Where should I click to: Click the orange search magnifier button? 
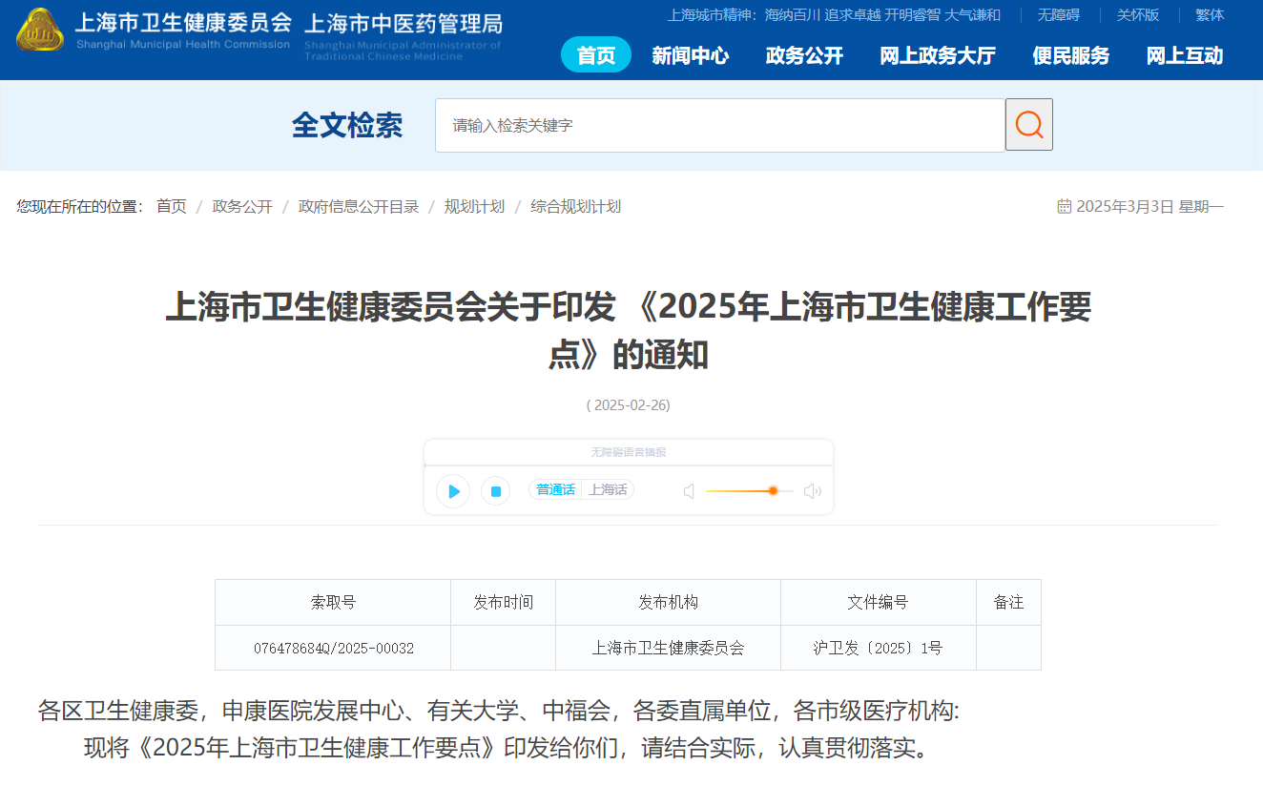[x=1029, y=125]
